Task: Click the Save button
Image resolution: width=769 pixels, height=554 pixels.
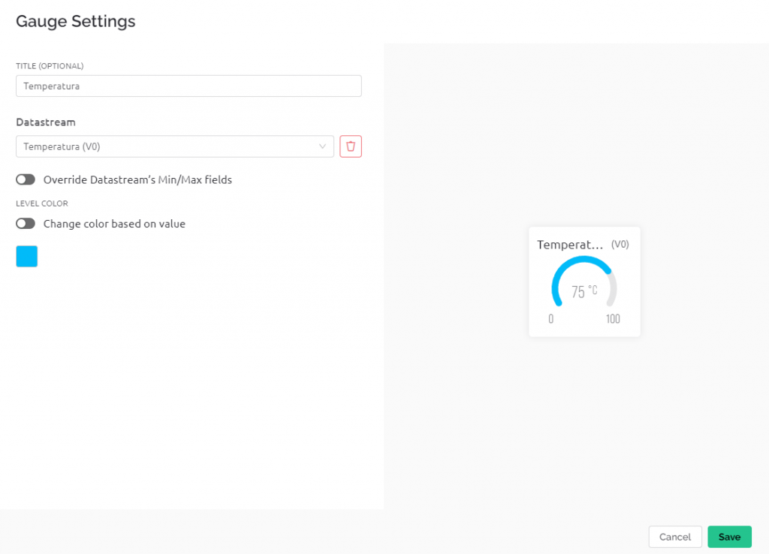Action: click(729, 536)
